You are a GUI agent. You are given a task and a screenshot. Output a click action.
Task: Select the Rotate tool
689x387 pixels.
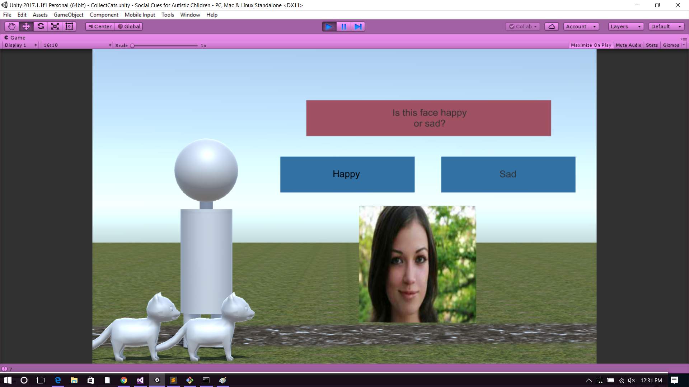pos(41,27)
